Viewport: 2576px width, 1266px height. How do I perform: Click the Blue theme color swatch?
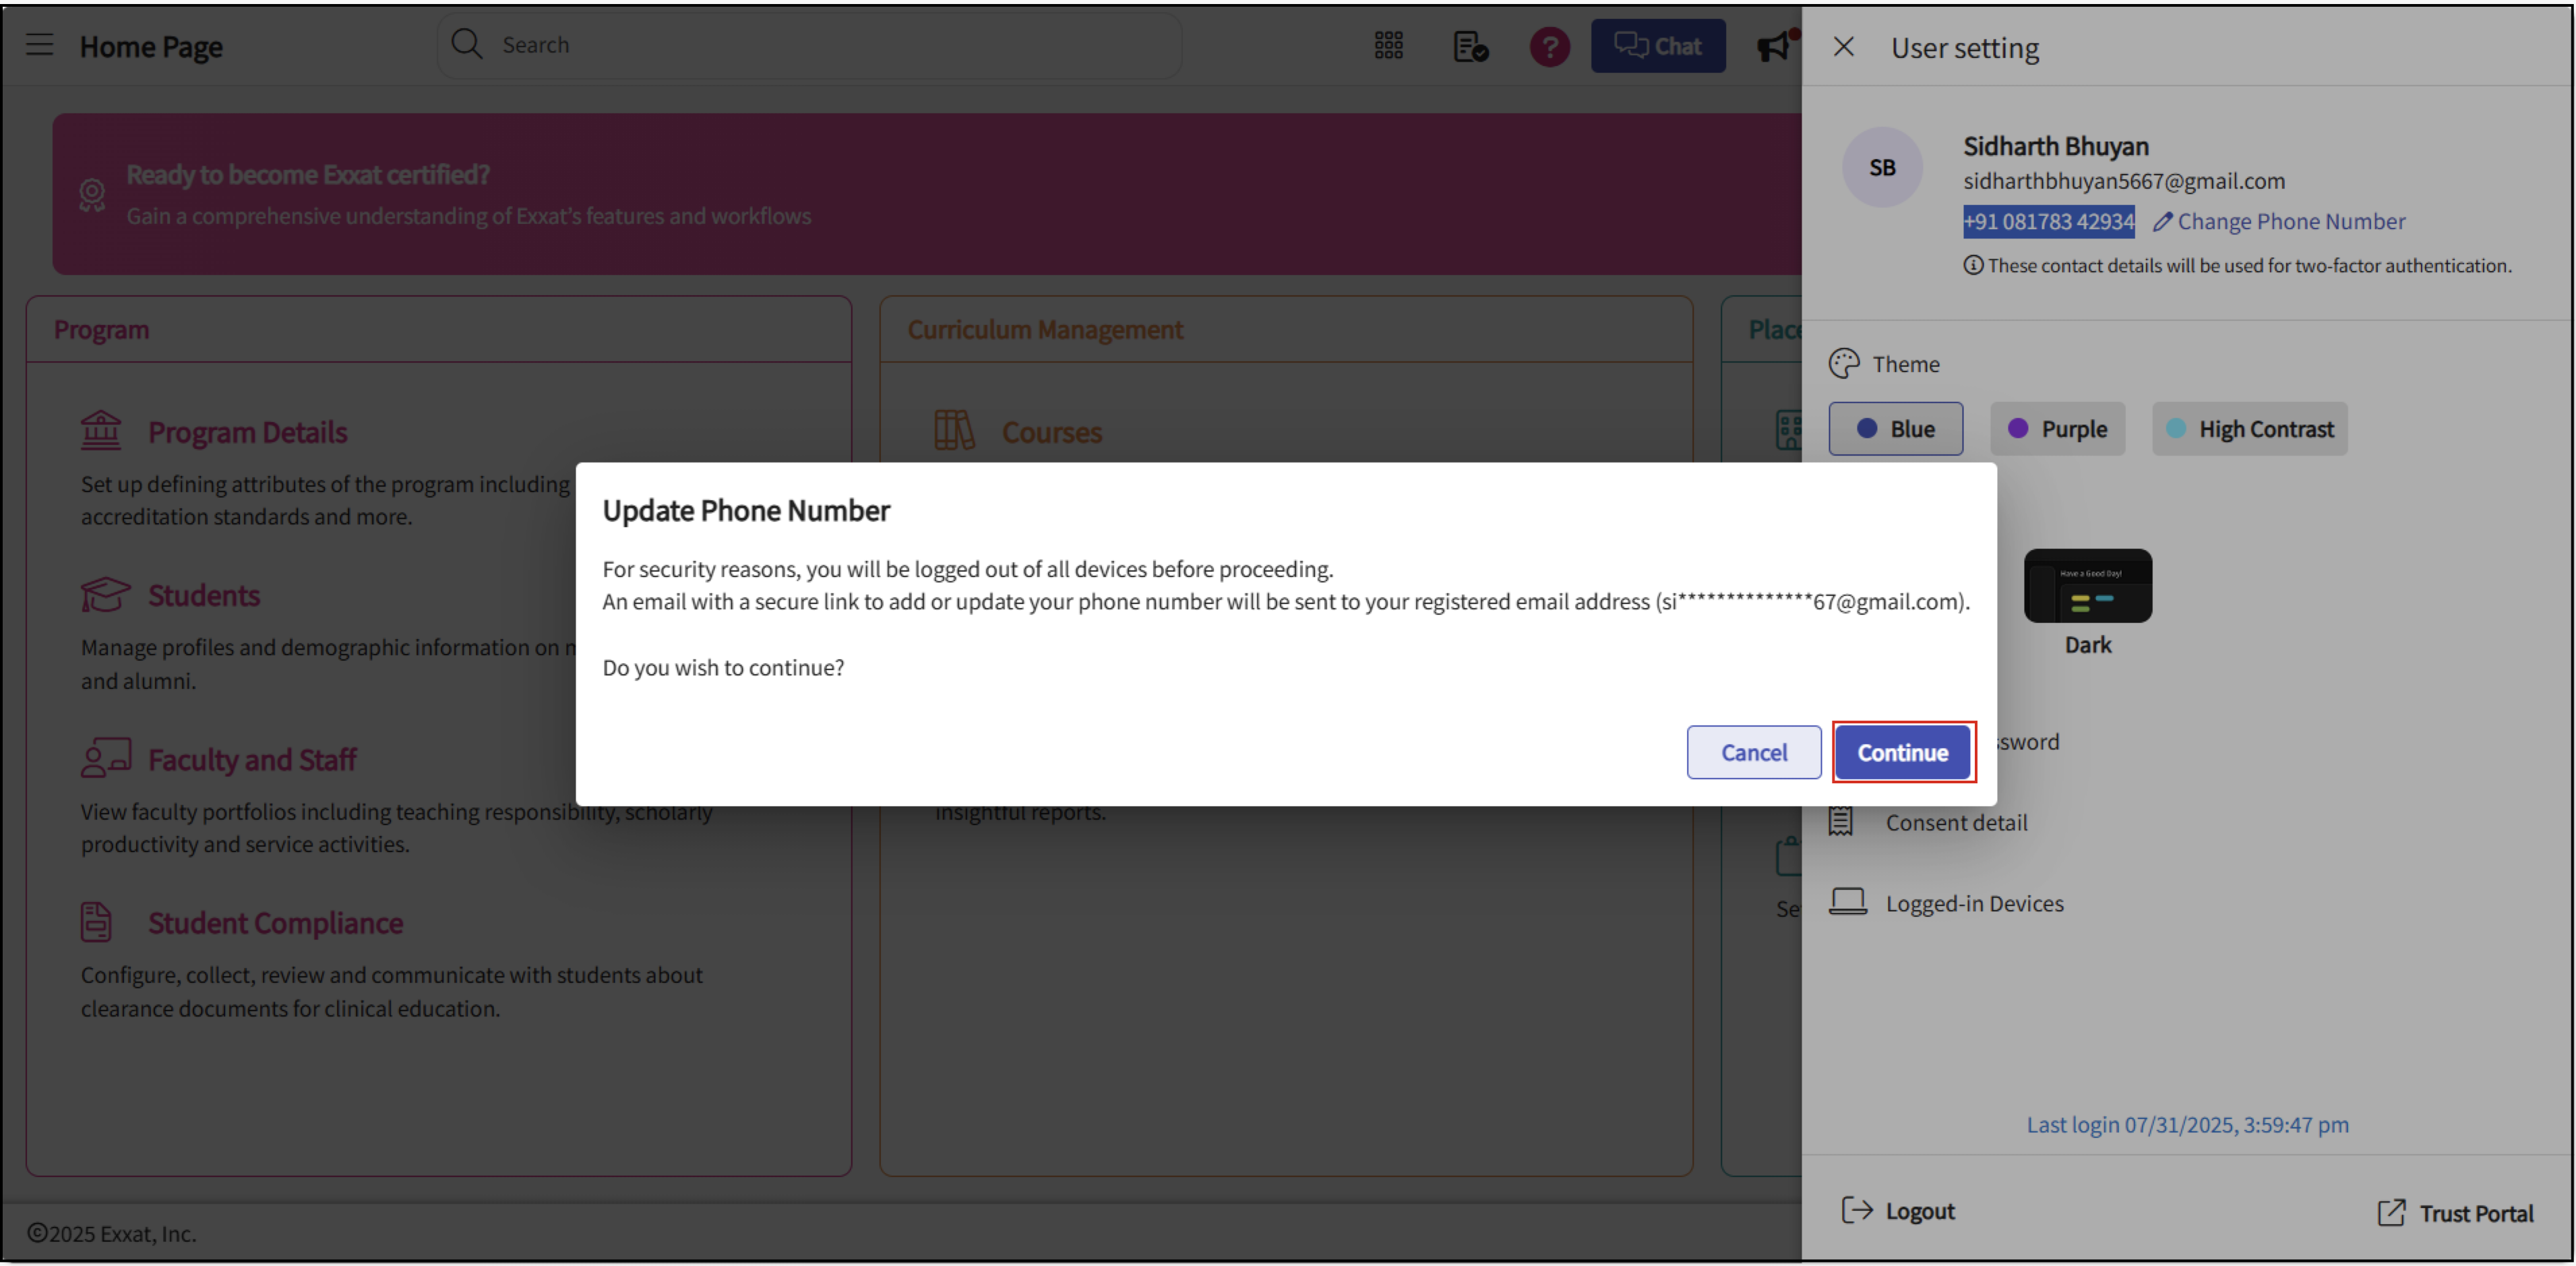[1895, 428]
